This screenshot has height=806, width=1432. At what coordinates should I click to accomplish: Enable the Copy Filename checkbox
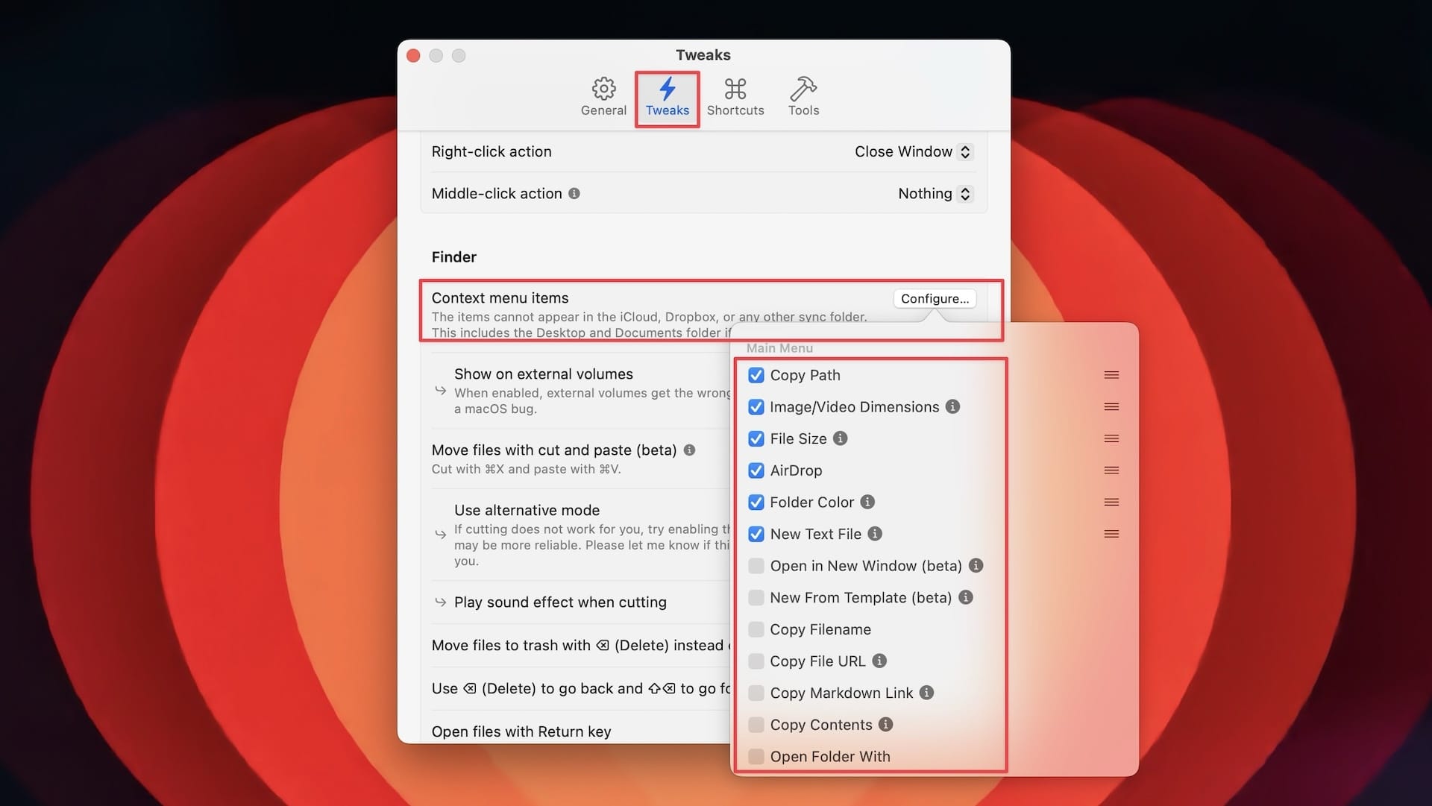coord(756,629)
